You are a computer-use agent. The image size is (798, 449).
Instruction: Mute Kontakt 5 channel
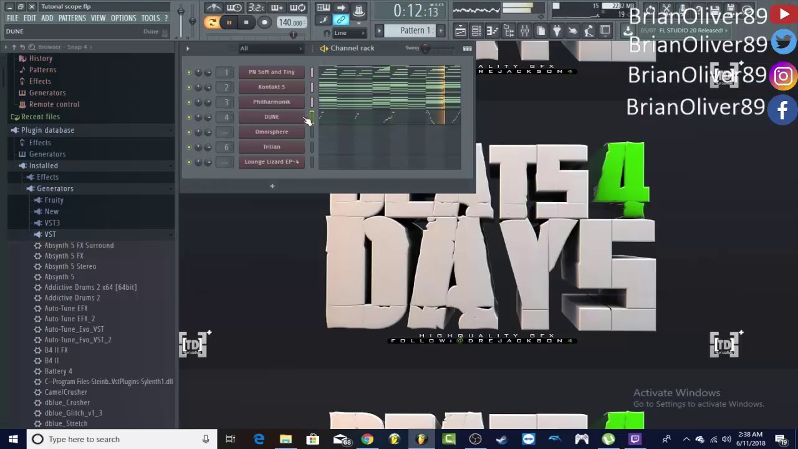coord(189,87)
